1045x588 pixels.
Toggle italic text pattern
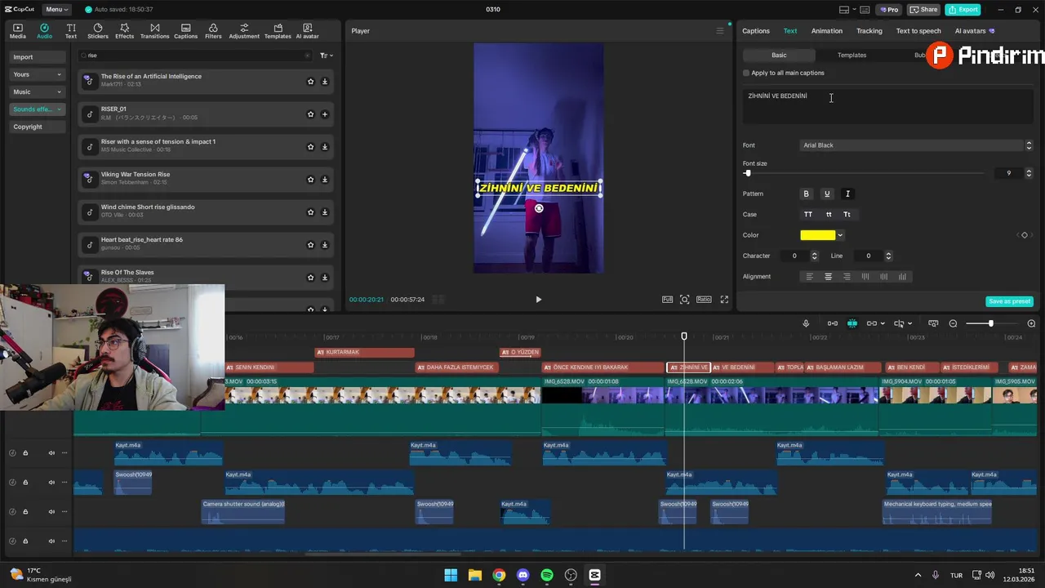(x=847, y=194)
